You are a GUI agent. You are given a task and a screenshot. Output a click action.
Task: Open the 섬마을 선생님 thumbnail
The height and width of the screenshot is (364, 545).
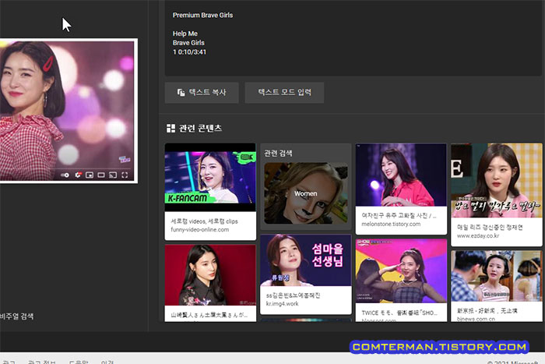[x=306, y=260]
